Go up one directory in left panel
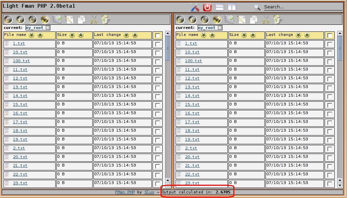 tap(8, 20)
